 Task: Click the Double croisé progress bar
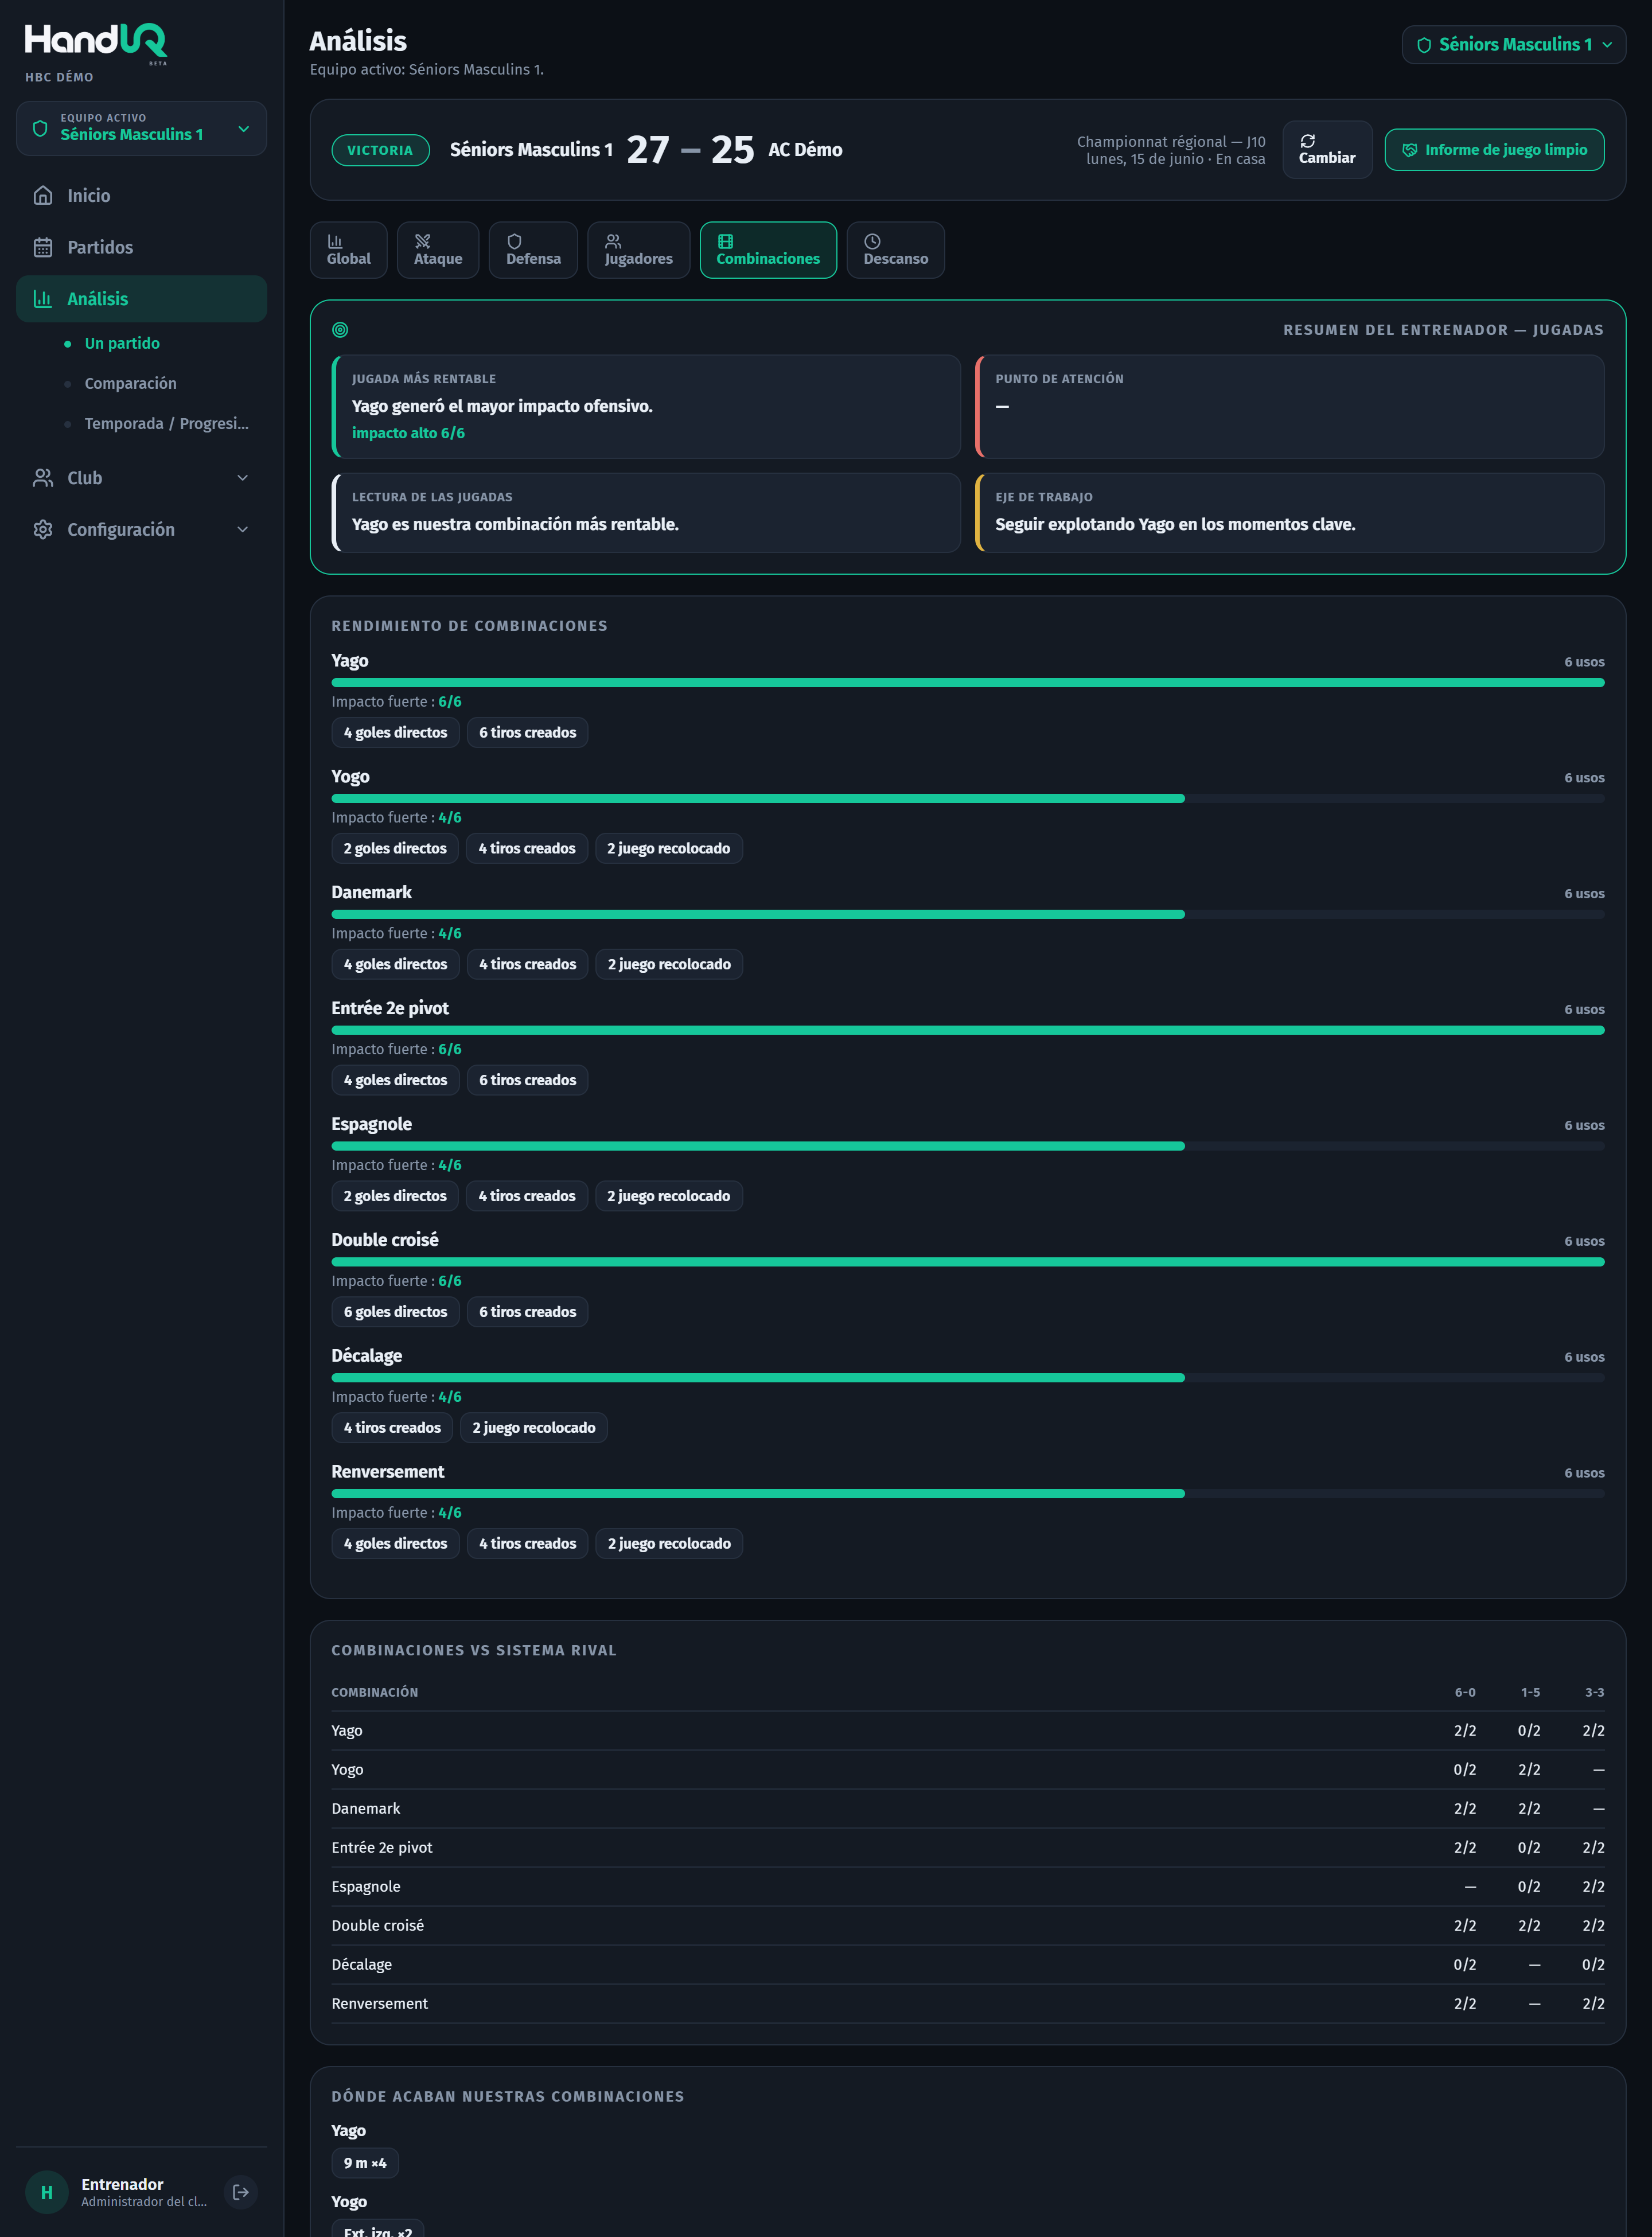pyautogui.click(x=967, y=1262)
